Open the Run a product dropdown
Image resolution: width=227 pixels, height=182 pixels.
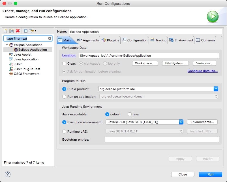[x=216, y=89]
